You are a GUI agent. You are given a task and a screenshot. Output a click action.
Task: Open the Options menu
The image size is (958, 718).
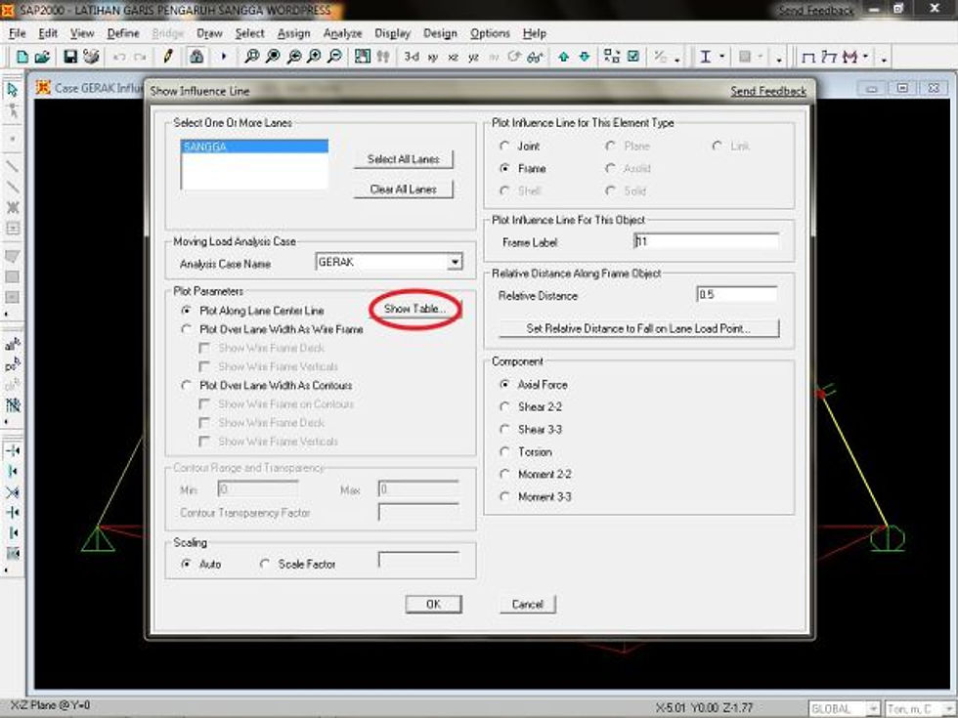tap(490, 33)
